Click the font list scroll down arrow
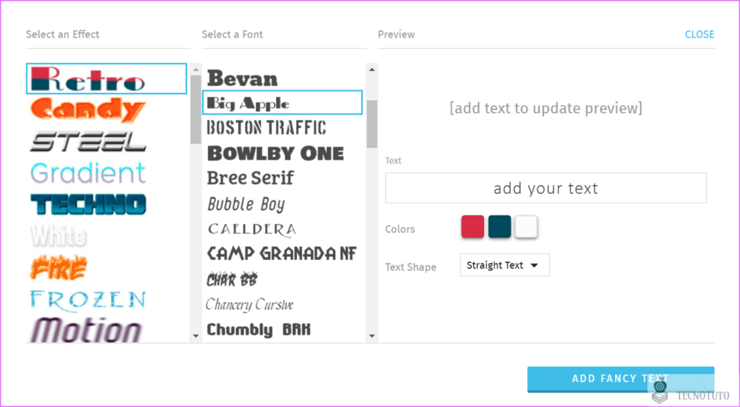The width and height of the screenshot is (740, 407). [372, 336]
